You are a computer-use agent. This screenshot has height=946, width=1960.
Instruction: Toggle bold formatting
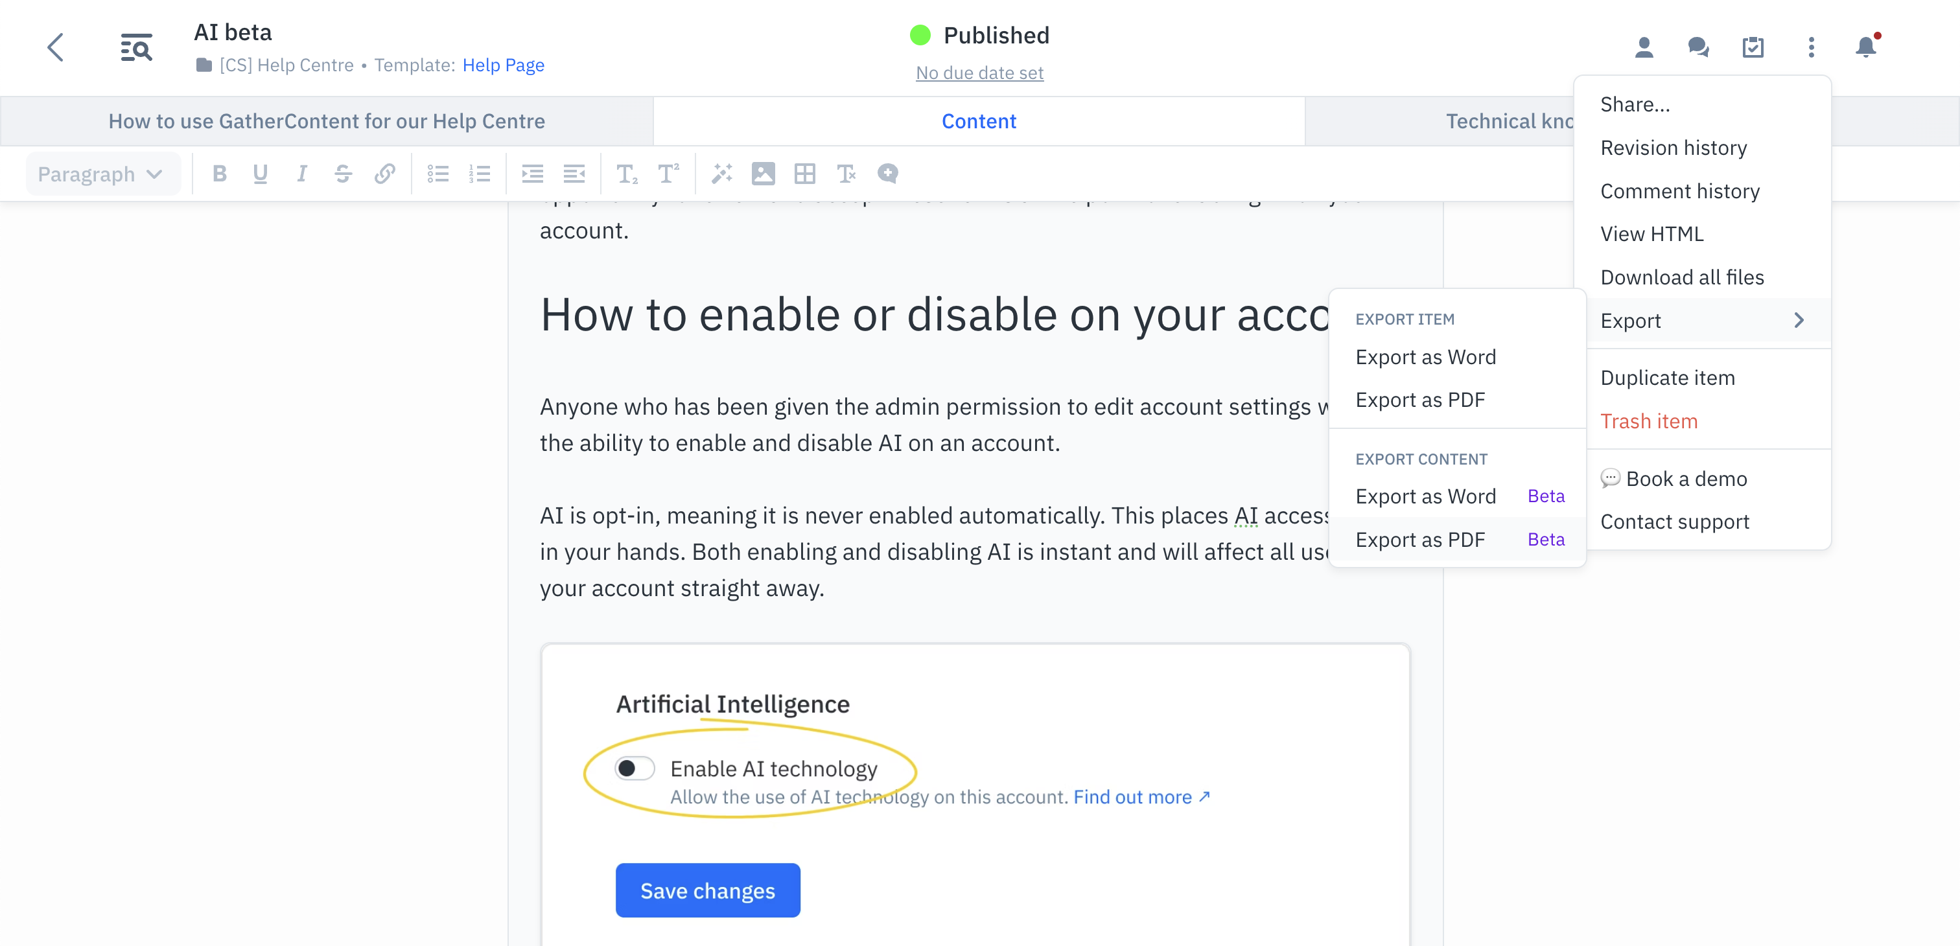(220, 174)
